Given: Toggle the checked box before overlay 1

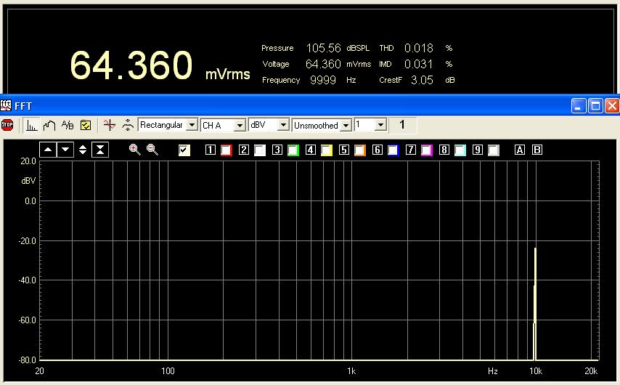Looking at the screenshot, I should [184, 150].
